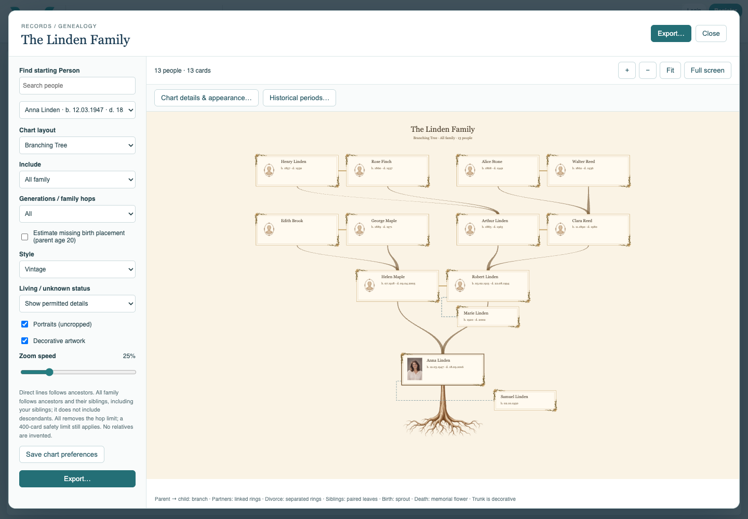Disable Decorative artwork checkbox
This screenshot has height=519, width=748.
[24, 341]
